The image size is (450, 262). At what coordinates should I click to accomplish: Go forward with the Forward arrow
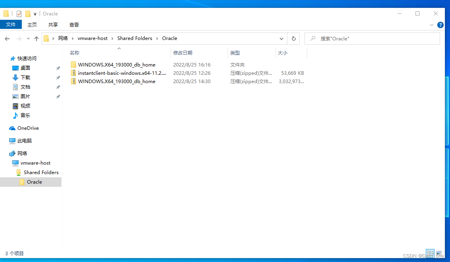[19, 39]
